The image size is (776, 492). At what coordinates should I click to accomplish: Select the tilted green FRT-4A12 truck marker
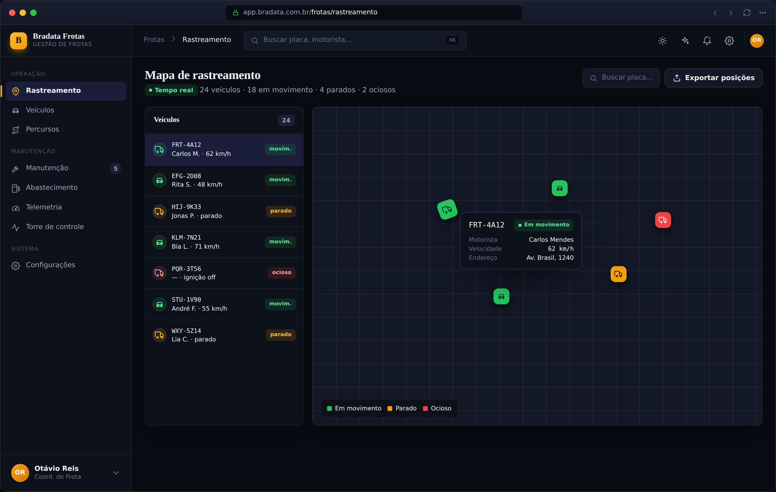(x=447, y=210)
